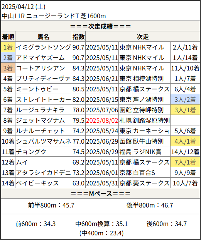Click the Mペース section heading

tap(100, 194)
